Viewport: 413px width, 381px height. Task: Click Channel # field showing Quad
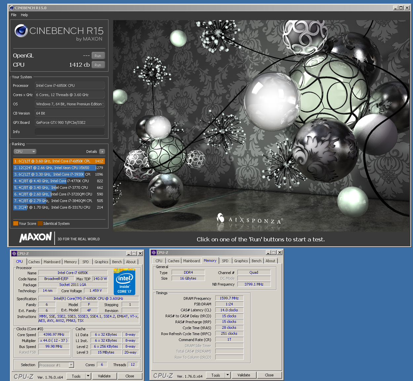point(254,272)
